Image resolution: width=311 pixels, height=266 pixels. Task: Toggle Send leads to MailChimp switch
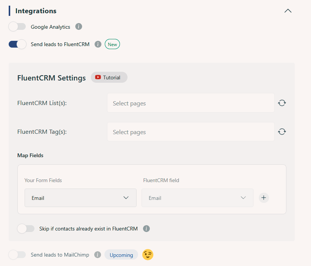(x=17, y=255)
